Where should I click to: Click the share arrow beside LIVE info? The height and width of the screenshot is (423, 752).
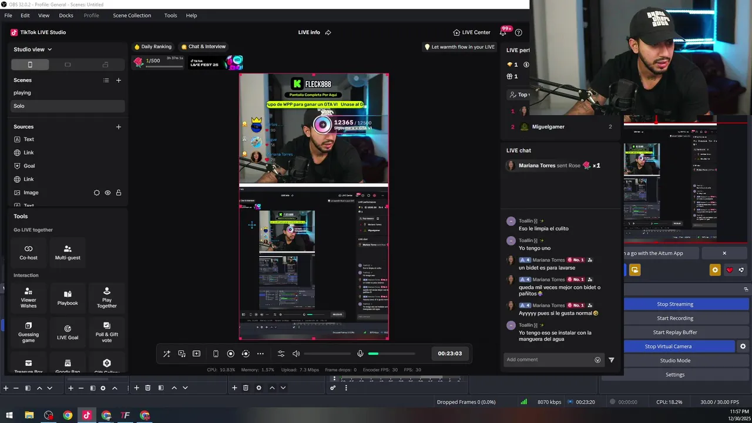pyautogui.click(x=328, y=32)
